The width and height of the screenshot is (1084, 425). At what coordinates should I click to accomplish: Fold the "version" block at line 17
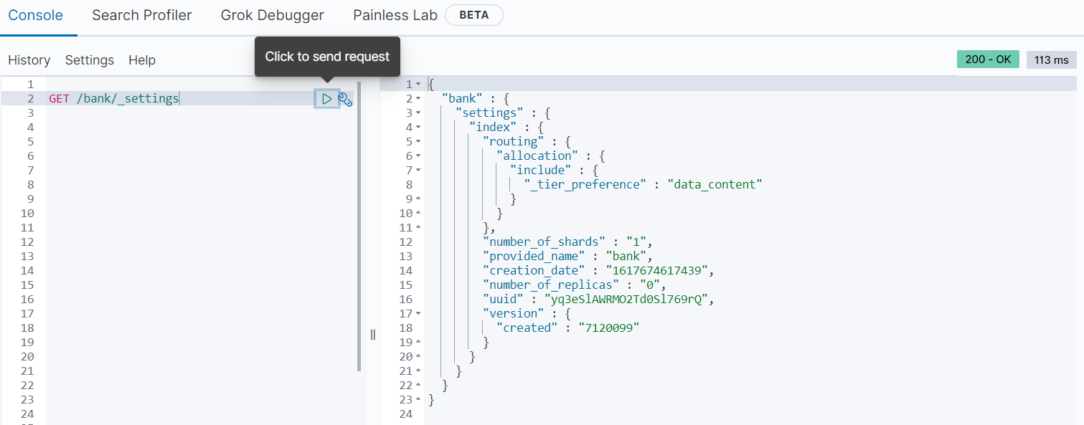(x=418, y=314)
